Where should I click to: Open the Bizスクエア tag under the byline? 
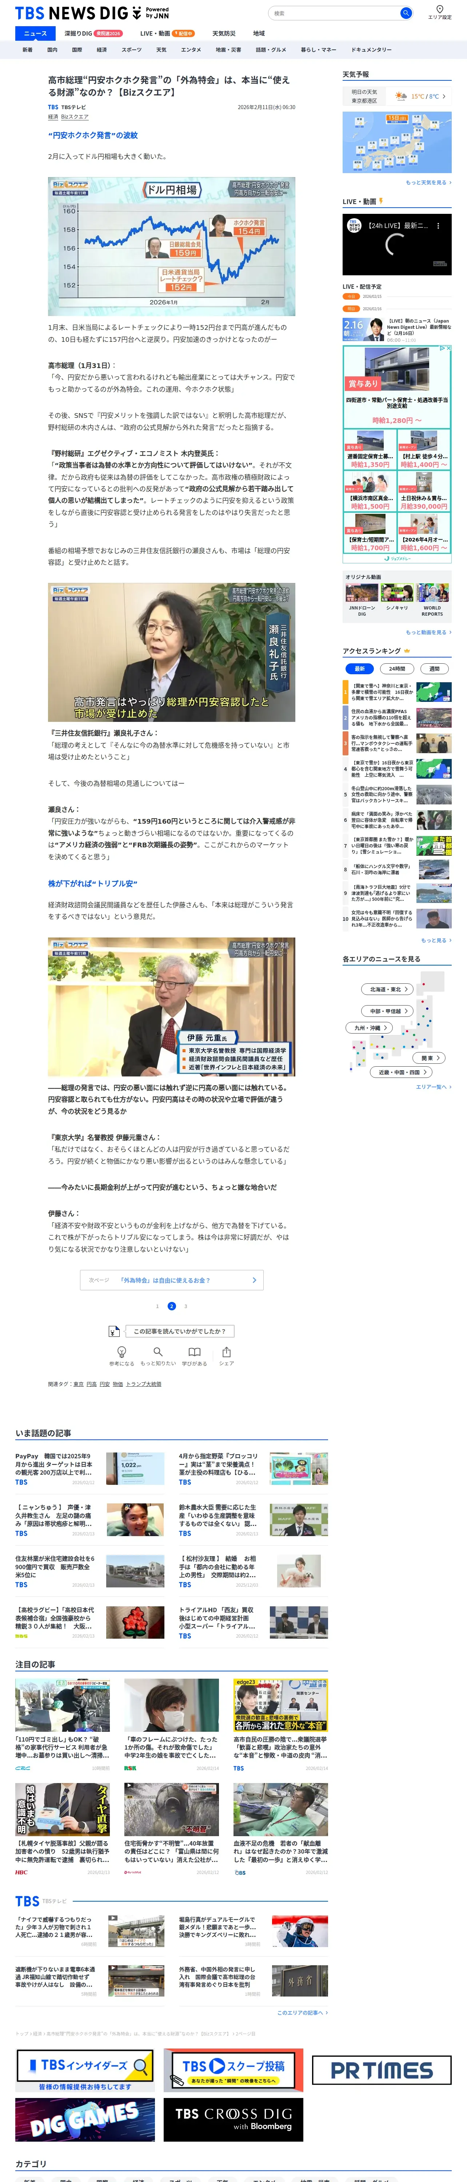[x=75, y=117]
